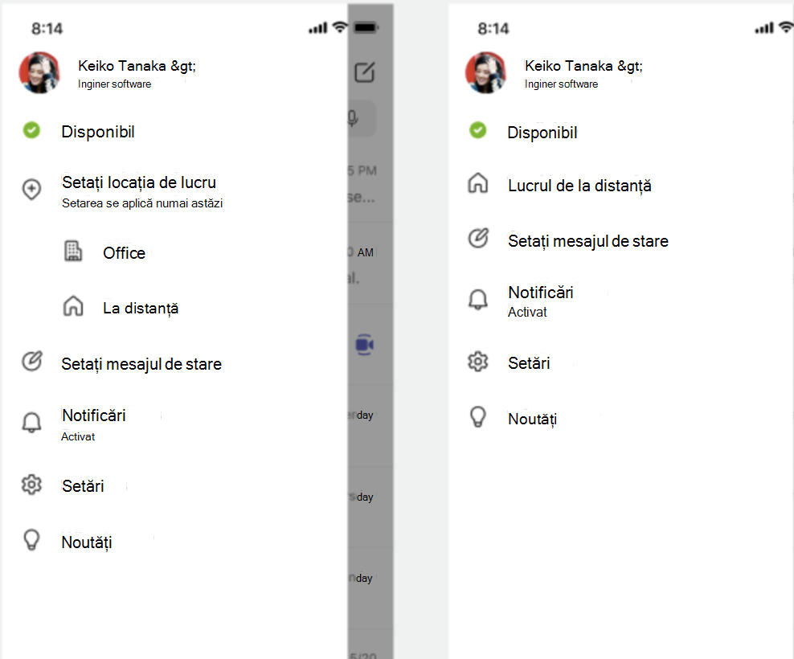This screenshot has height=659, width=794.
Task: Click green Disponibil status icon in left panel
Action: (x=31, y=130)
